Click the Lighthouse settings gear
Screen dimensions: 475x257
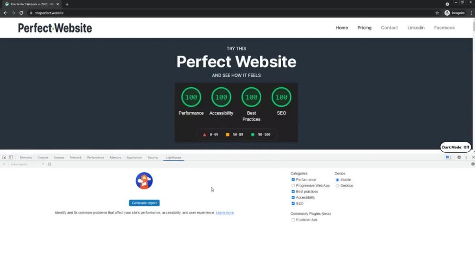[473, 164]
